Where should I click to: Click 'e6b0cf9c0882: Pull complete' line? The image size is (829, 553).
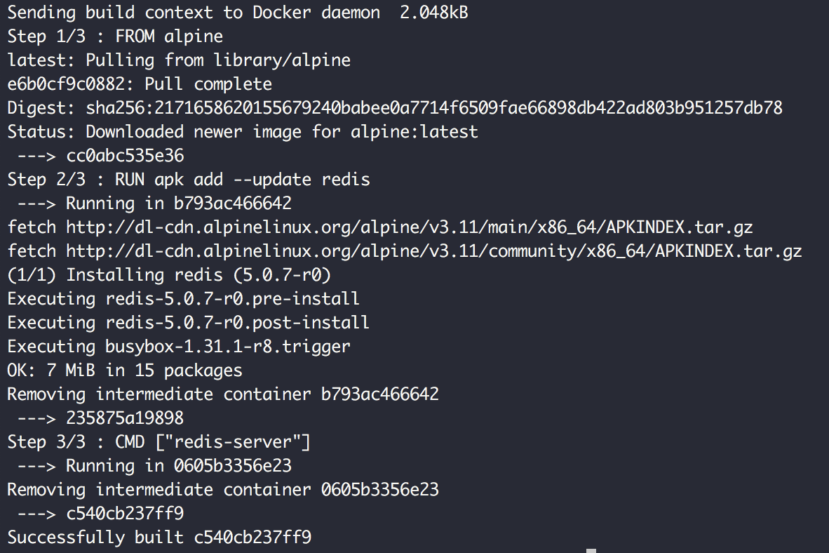(140, 84)
